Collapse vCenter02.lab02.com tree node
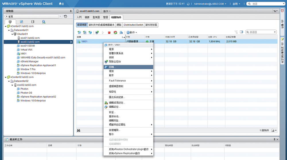The width and height of the screenshot is (287, 160). point(5,77)
